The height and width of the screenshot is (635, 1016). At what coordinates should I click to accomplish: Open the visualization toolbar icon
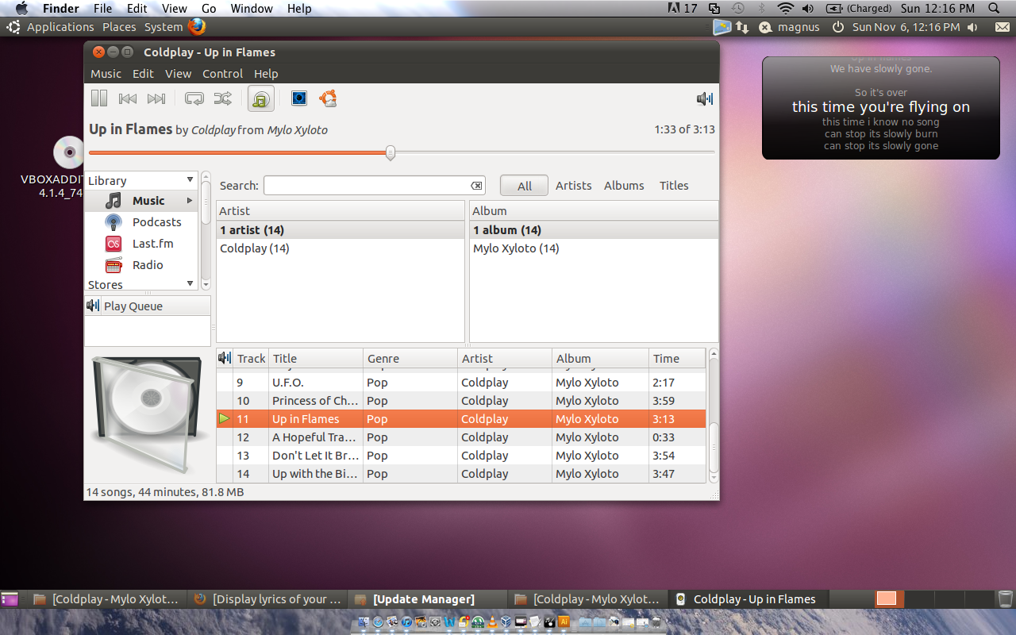pyautogui.click(x=299, y=98)
